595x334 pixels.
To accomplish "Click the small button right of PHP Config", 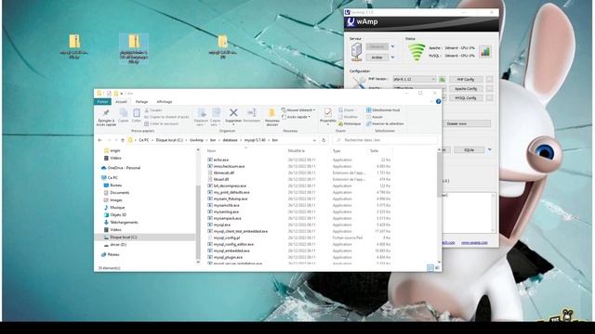I will pyautogui.click(x=489, y=79).
